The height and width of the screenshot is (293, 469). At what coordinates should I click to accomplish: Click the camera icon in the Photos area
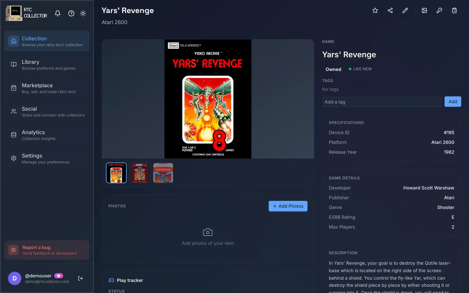tap(208, 232)
